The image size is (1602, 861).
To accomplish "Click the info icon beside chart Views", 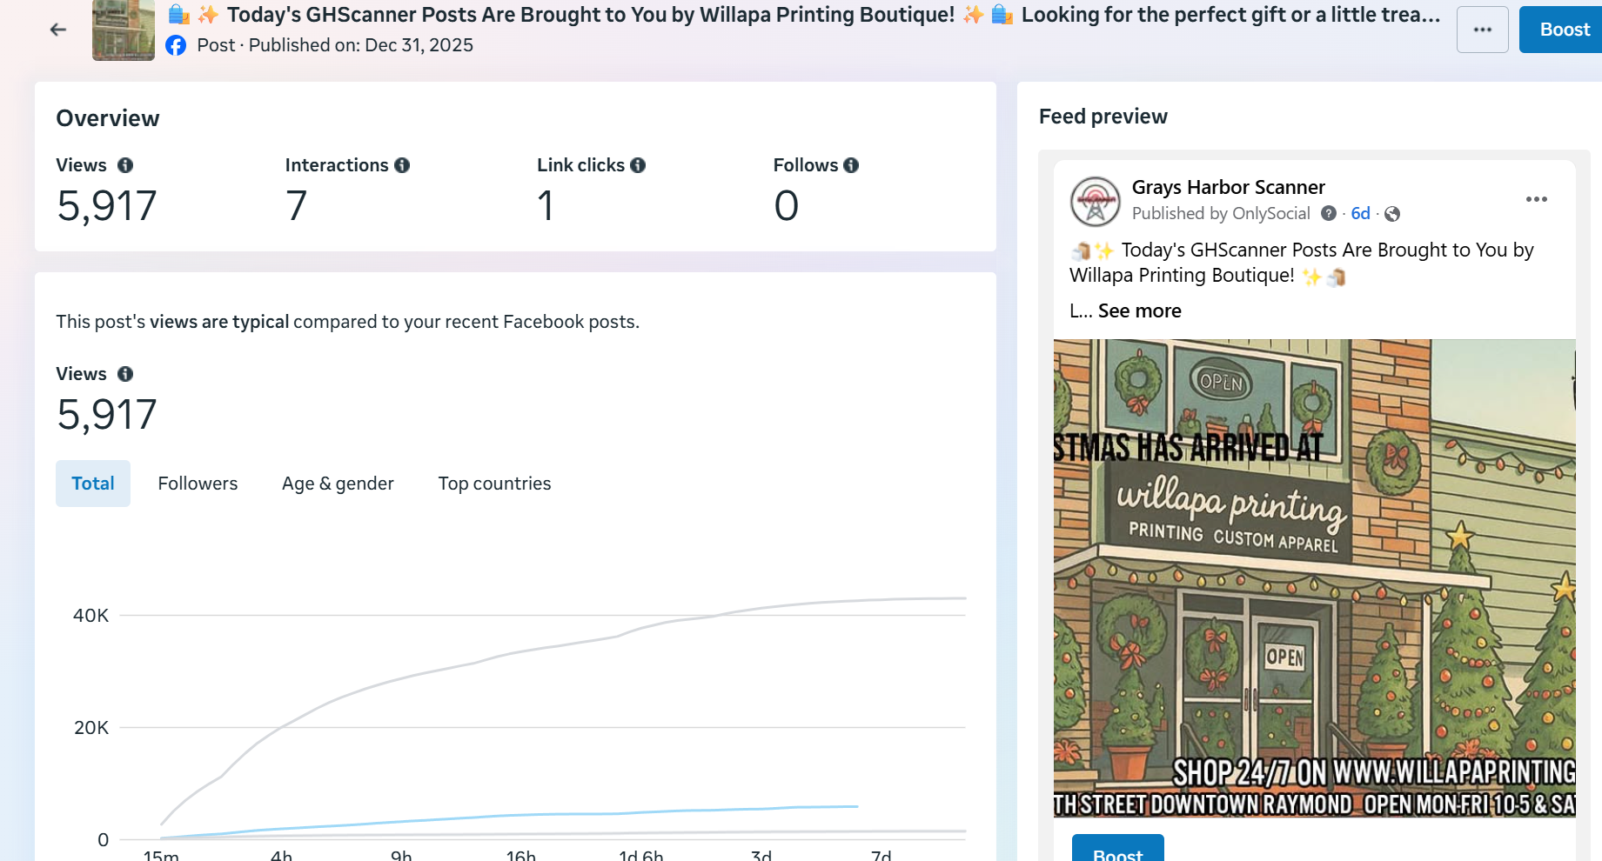I will point(125,374).
